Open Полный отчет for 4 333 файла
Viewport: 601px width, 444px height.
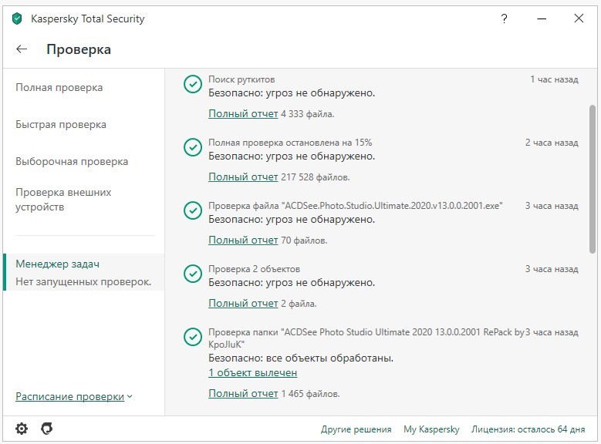click(243, 113)
